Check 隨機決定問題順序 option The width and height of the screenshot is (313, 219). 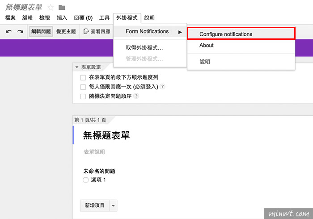[x=83, y=97]
